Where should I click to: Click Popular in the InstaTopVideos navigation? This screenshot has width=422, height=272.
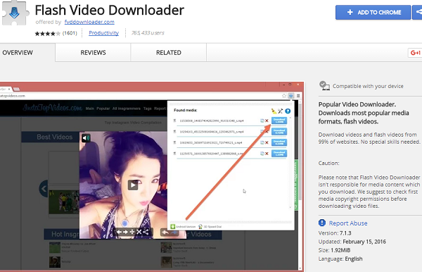click(x=103, y=109)
